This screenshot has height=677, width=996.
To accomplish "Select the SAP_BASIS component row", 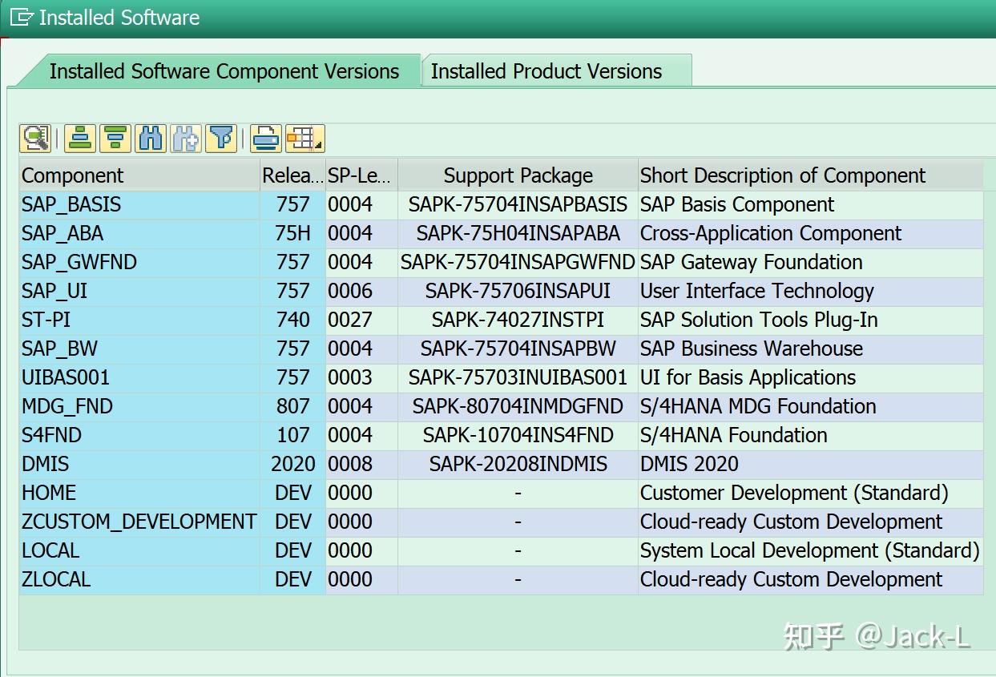I will pyautogui.click(x=502, y=204).
